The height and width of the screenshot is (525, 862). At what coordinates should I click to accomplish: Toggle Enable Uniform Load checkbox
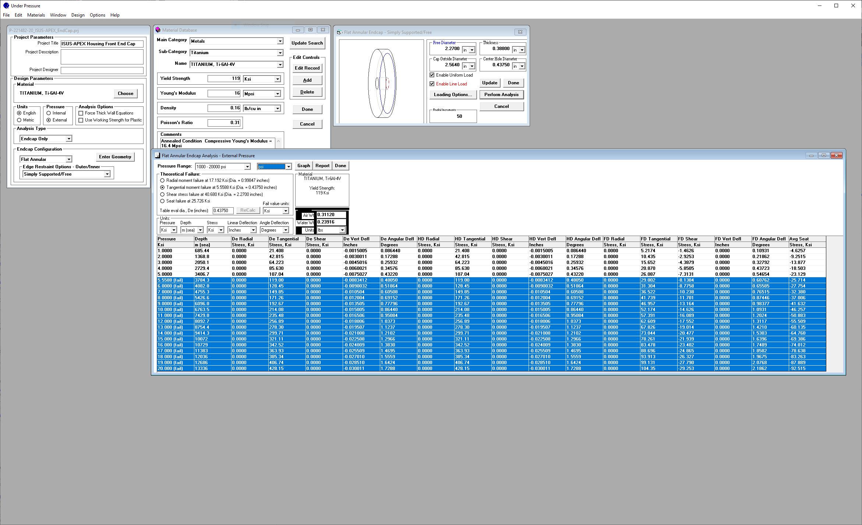[x=432, y=75]
